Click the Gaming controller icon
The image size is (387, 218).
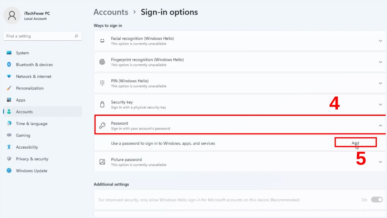coord(9,135)
